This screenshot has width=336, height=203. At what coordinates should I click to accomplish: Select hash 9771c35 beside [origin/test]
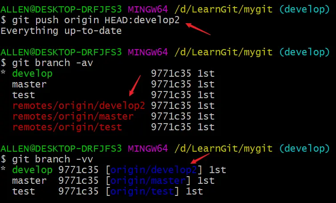(78, 191)
